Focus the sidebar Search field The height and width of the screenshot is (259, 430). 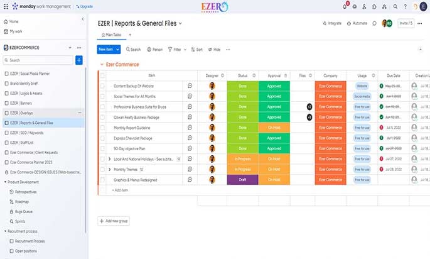(38, 60)
